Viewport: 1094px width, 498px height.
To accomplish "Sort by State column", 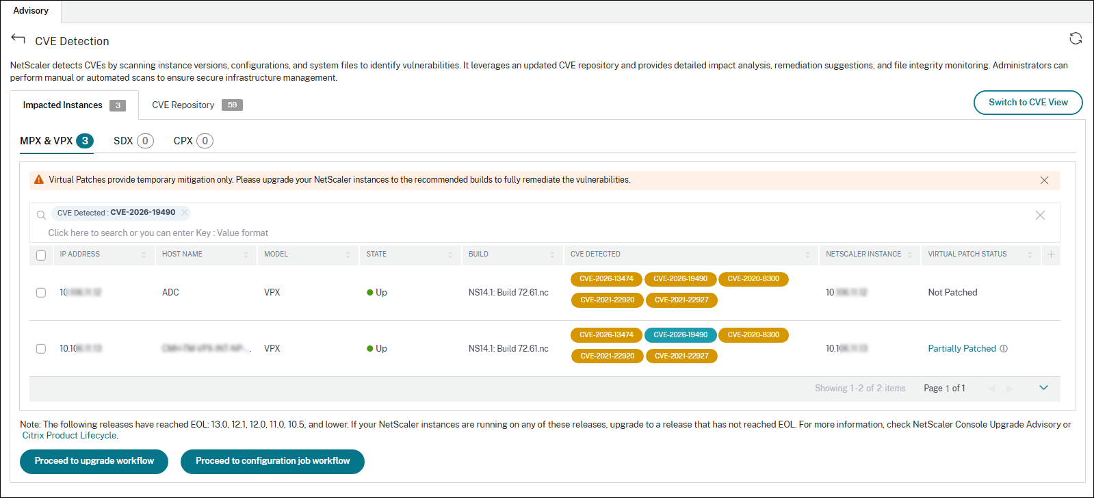I will pos(450,254).
